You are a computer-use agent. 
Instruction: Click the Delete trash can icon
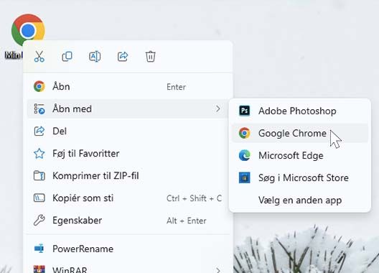150,56
